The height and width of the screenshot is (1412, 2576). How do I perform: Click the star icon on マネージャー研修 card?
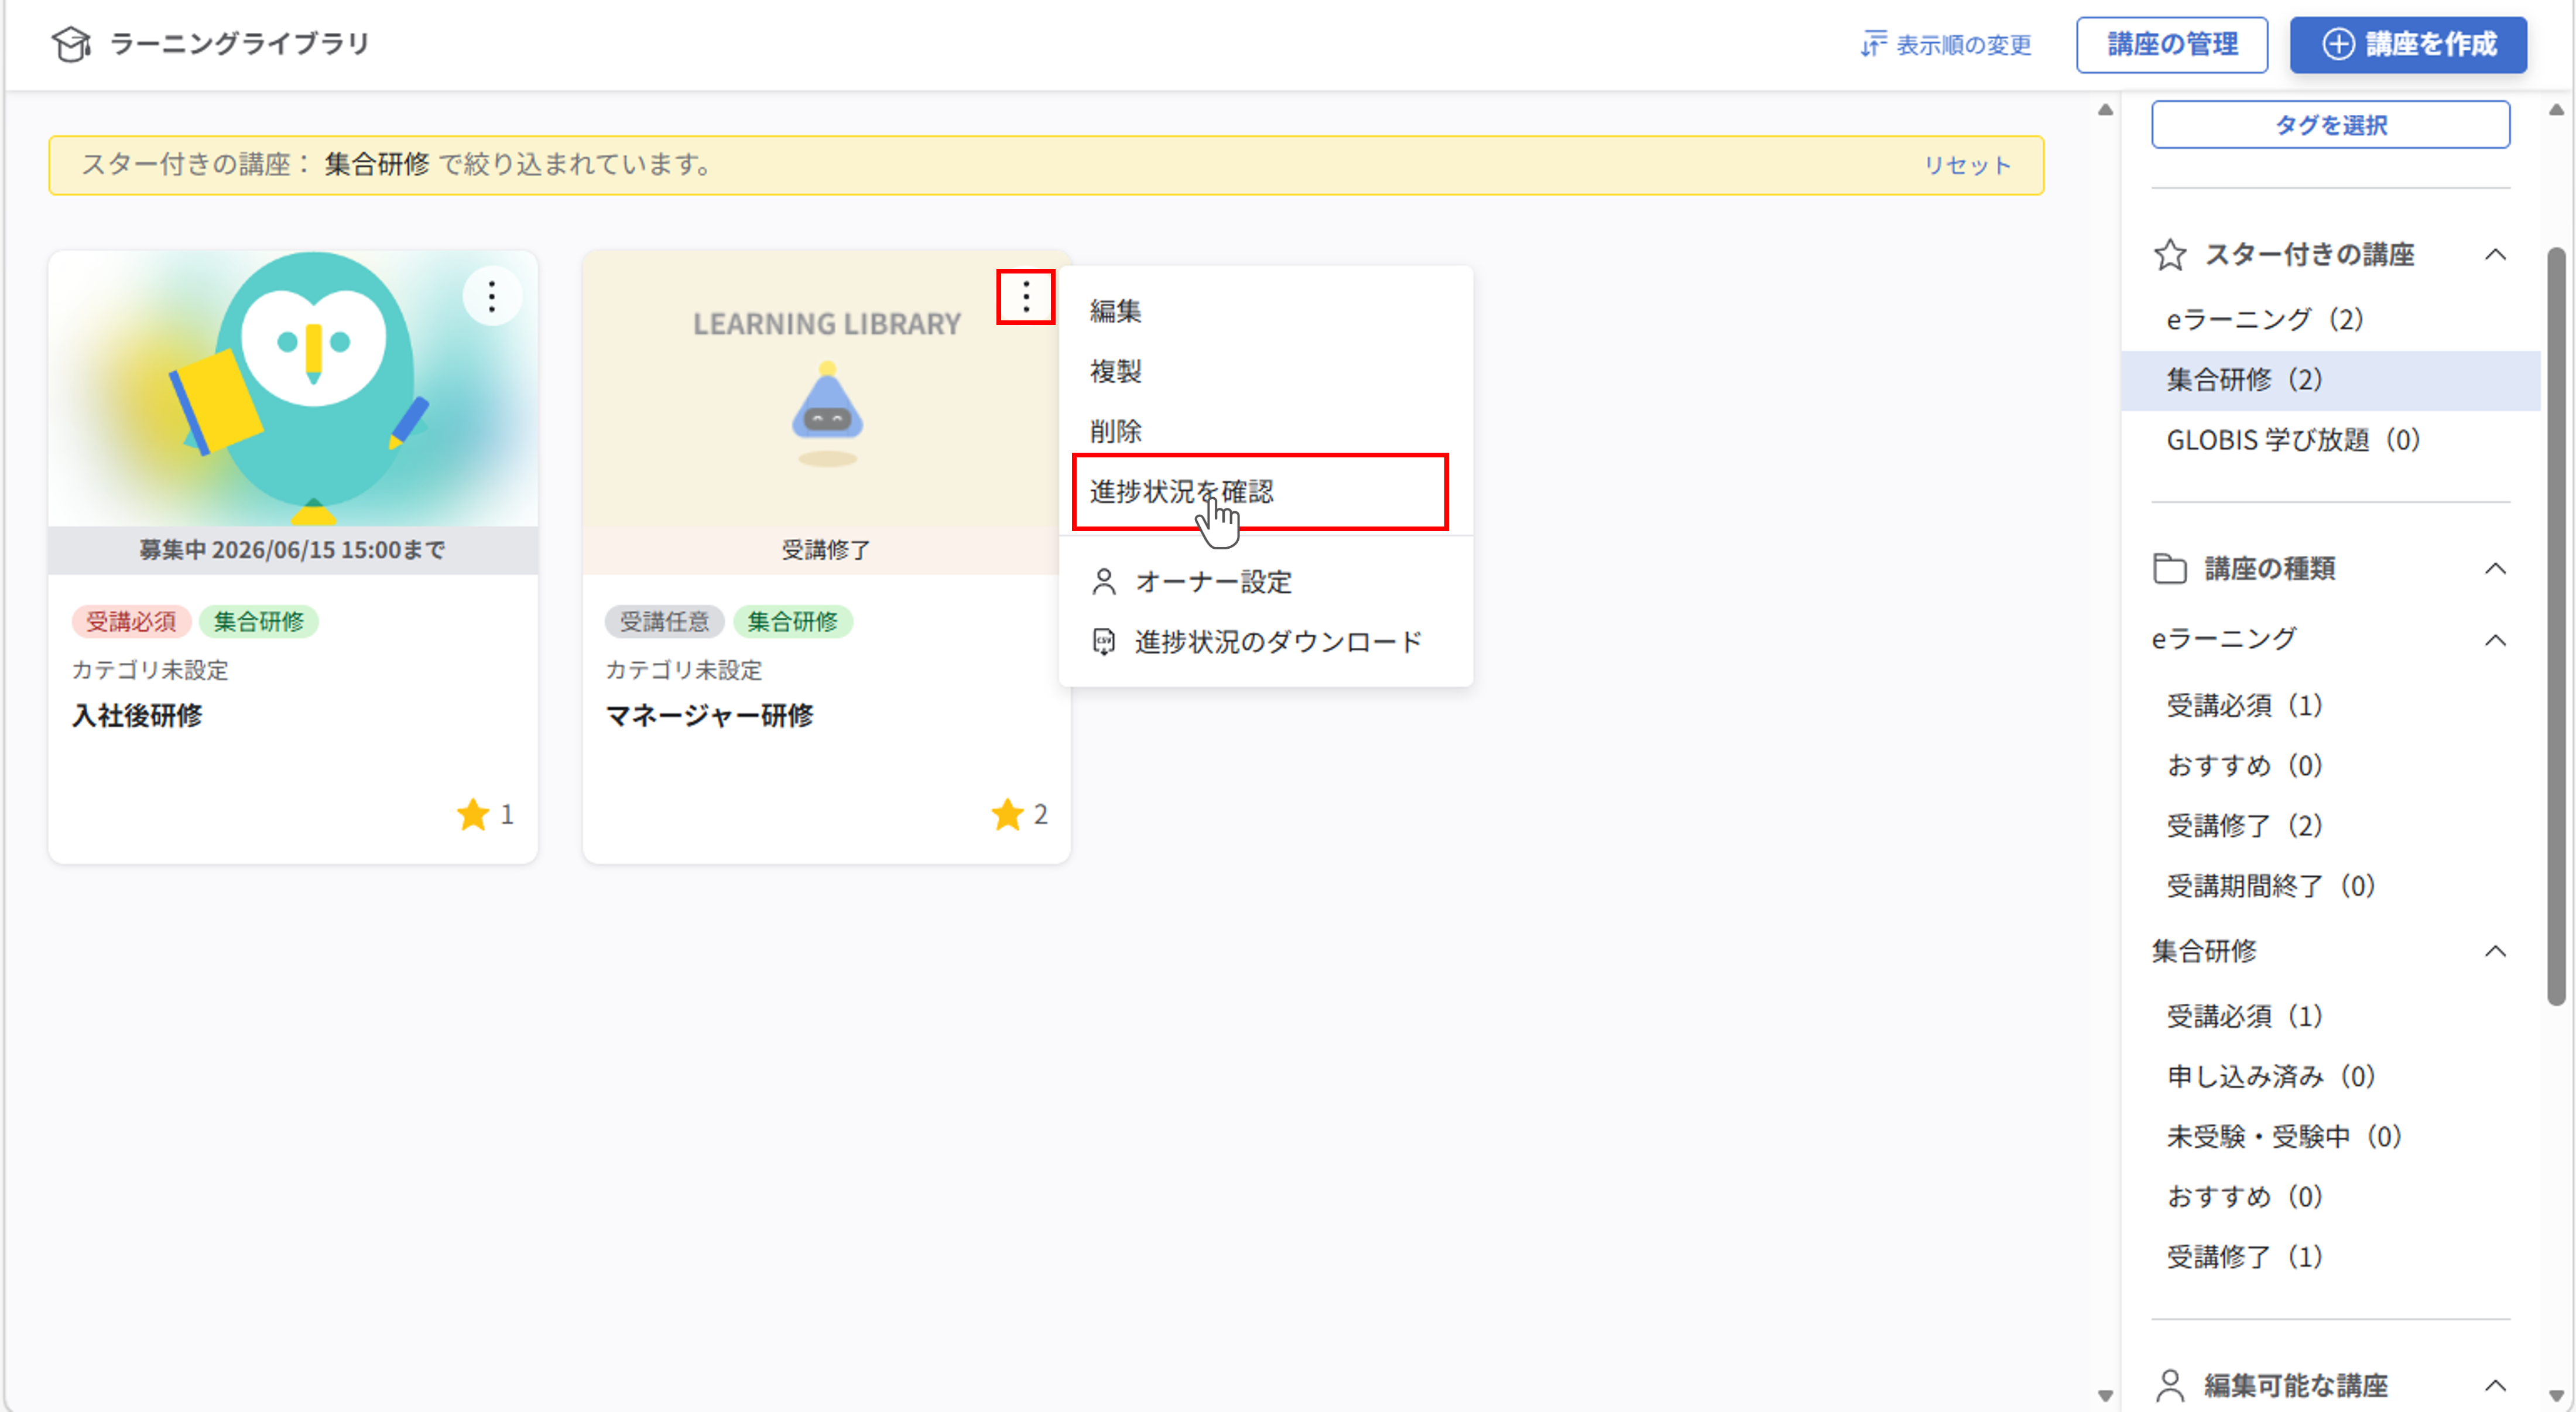(1006, 814)
